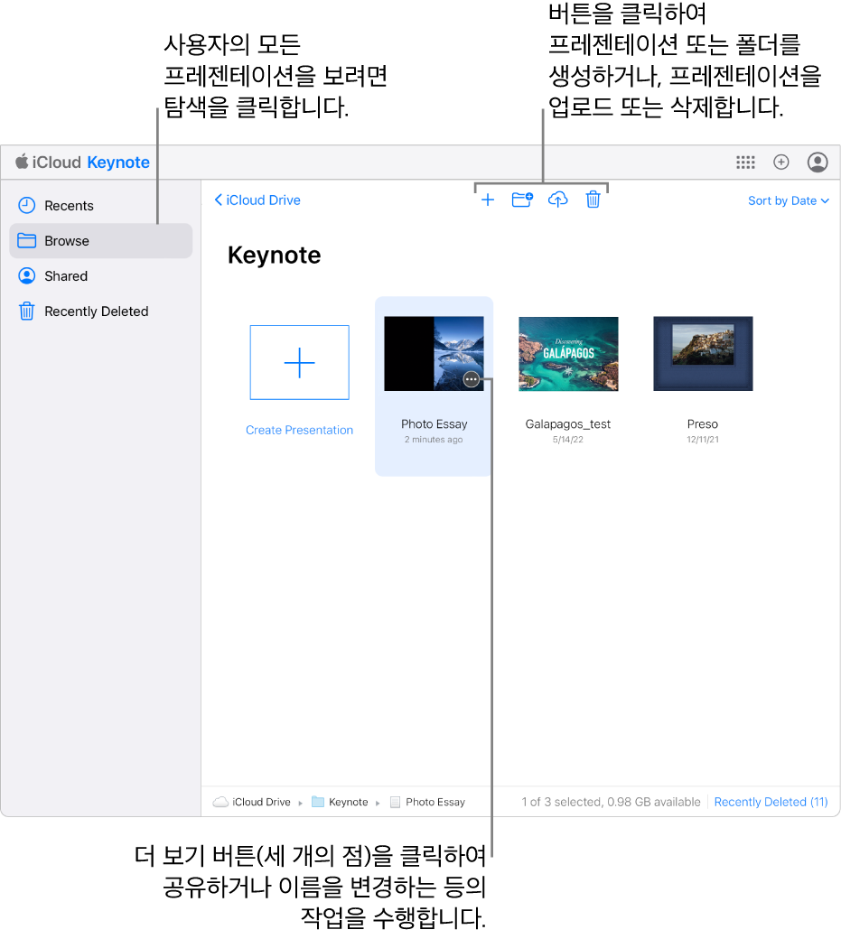The image size is (841, 939).
Task: Click the Photo Essay document icon in path bar
Action: pos(395,802)
